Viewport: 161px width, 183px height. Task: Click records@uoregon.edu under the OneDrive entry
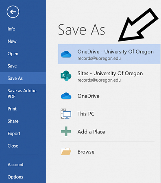(99, 59)
